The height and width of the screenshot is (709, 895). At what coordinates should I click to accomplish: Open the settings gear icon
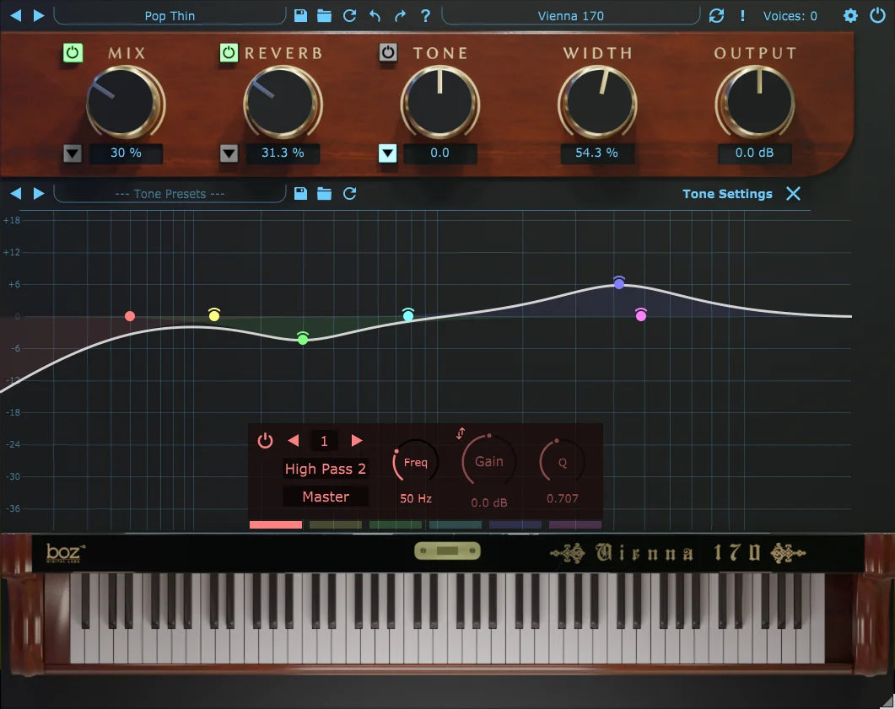click(x=850, y=15)
